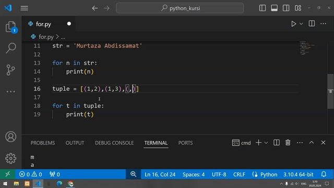Split the editor to the right

pyautogui.click(x=312, y=23)
